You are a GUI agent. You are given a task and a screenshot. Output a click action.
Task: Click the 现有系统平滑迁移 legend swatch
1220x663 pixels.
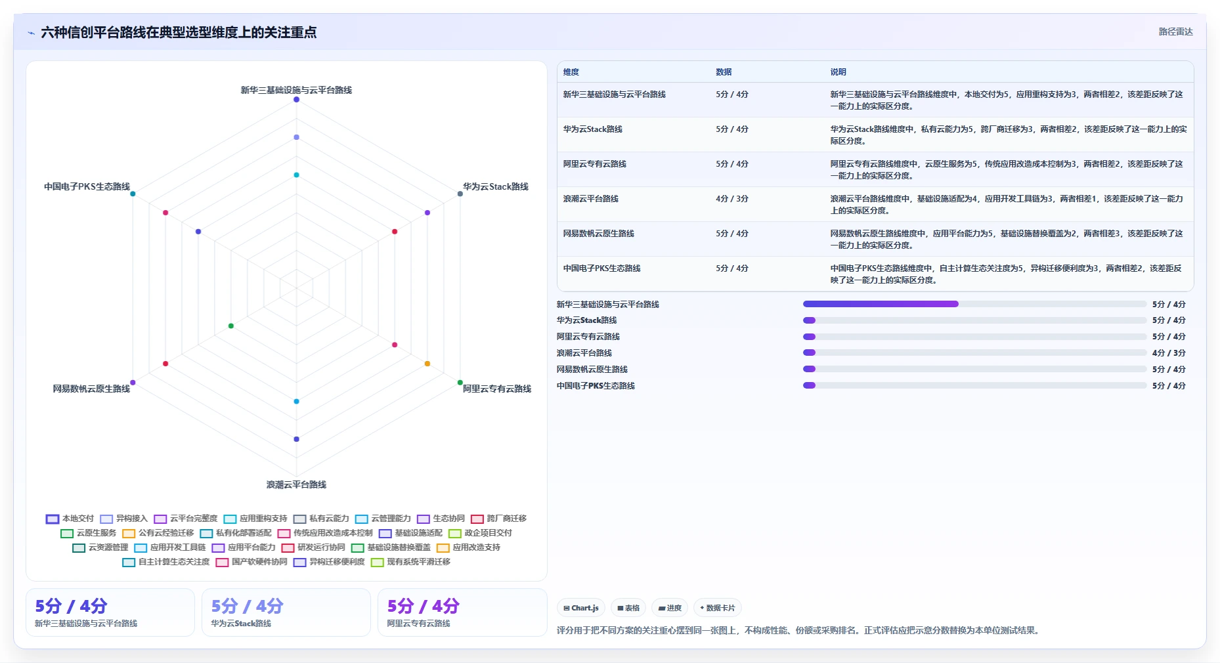coord(377,562)
